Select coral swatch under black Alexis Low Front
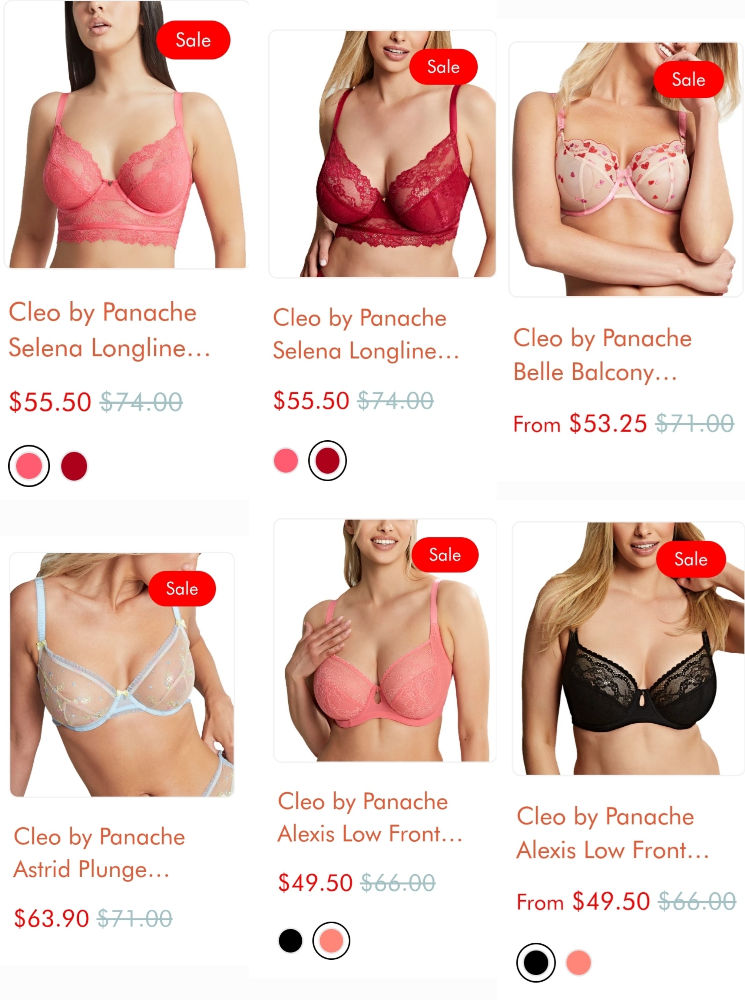 pyautogui.click(x=579, y=962)
